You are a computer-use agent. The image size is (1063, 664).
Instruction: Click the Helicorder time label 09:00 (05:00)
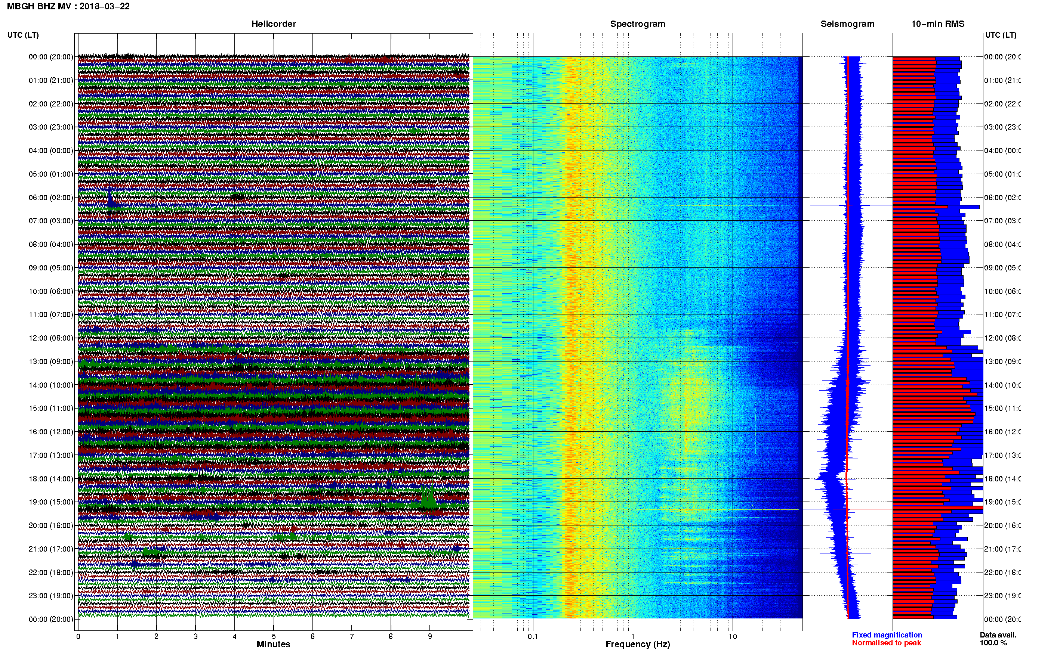pyautogui.click(x=51, y=267)
